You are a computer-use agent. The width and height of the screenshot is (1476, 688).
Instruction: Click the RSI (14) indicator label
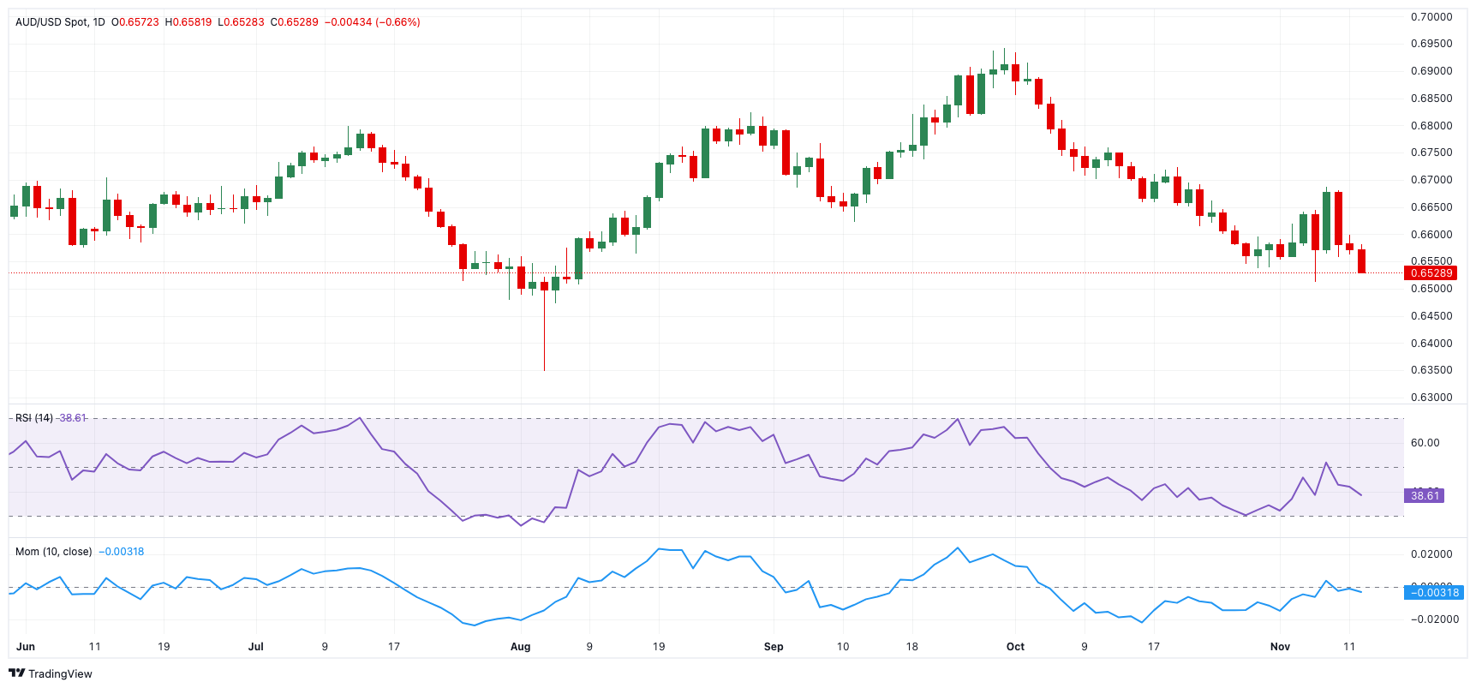(x=34, y=418)
